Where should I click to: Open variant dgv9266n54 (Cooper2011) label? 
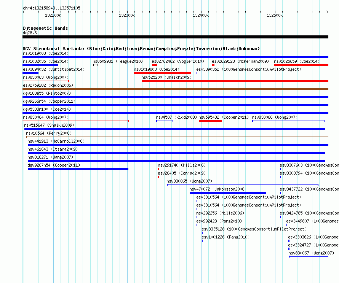(49, 101)
